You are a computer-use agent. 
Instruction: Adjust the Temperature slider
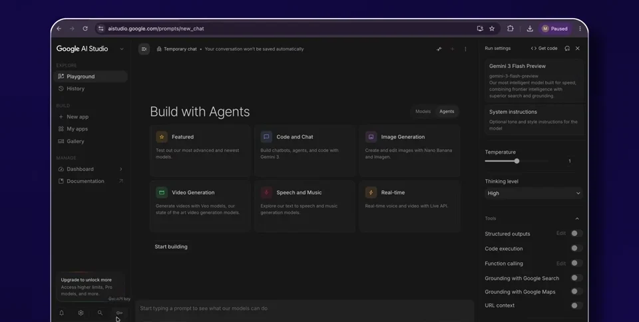[517, 161]
